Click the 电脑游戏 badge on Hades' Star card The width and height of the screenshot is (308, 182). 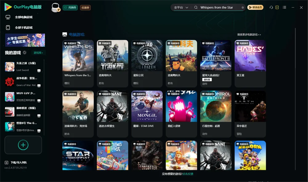242,43
